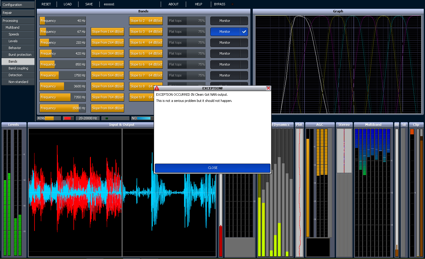Viewport: 425px width, 259px height.
Task: Adjust Slope to 2 slider
Action: (x=146, y=21)
